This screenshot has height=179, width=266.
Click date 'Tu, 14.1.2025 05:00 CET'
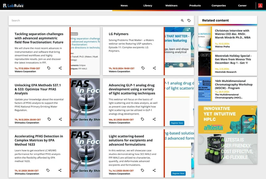tap(121, 171)
